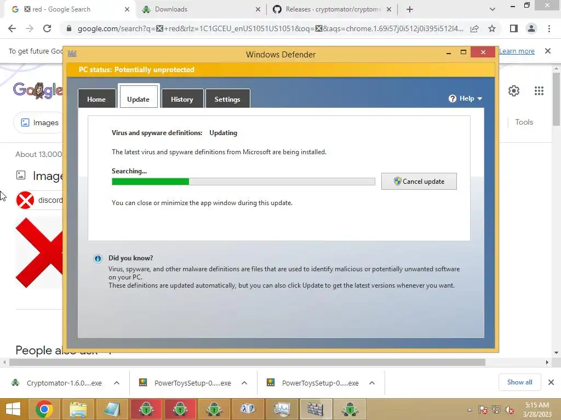The image size is (561, 420).
Task: Go forward in Chrome
Action: pyautogui.click(x=30, y=28)
